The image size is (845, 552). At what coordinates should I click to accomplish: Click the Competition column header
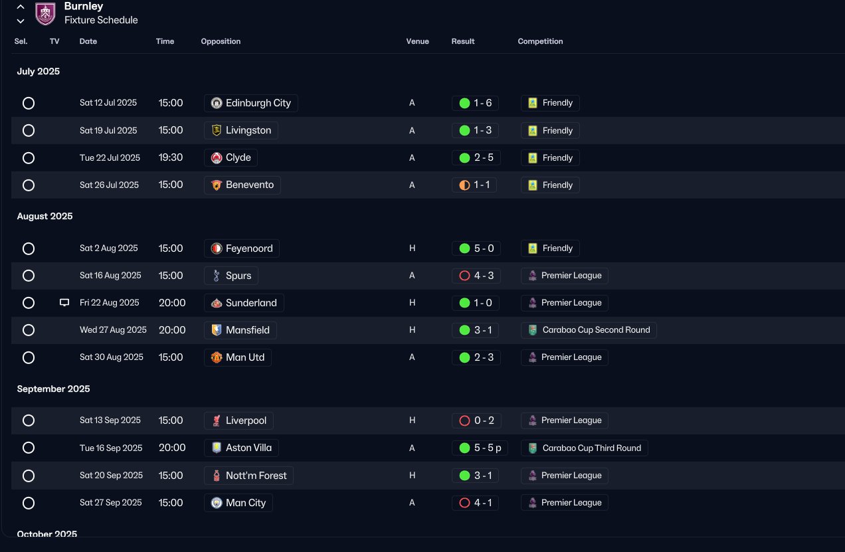click(x=540, y=41)
